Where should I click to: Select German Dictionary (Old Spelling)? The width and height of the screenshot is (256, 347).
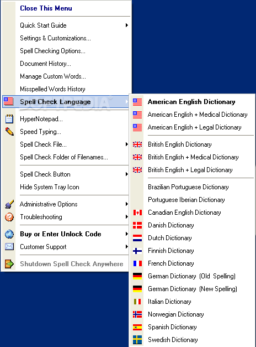click(191, 276)
